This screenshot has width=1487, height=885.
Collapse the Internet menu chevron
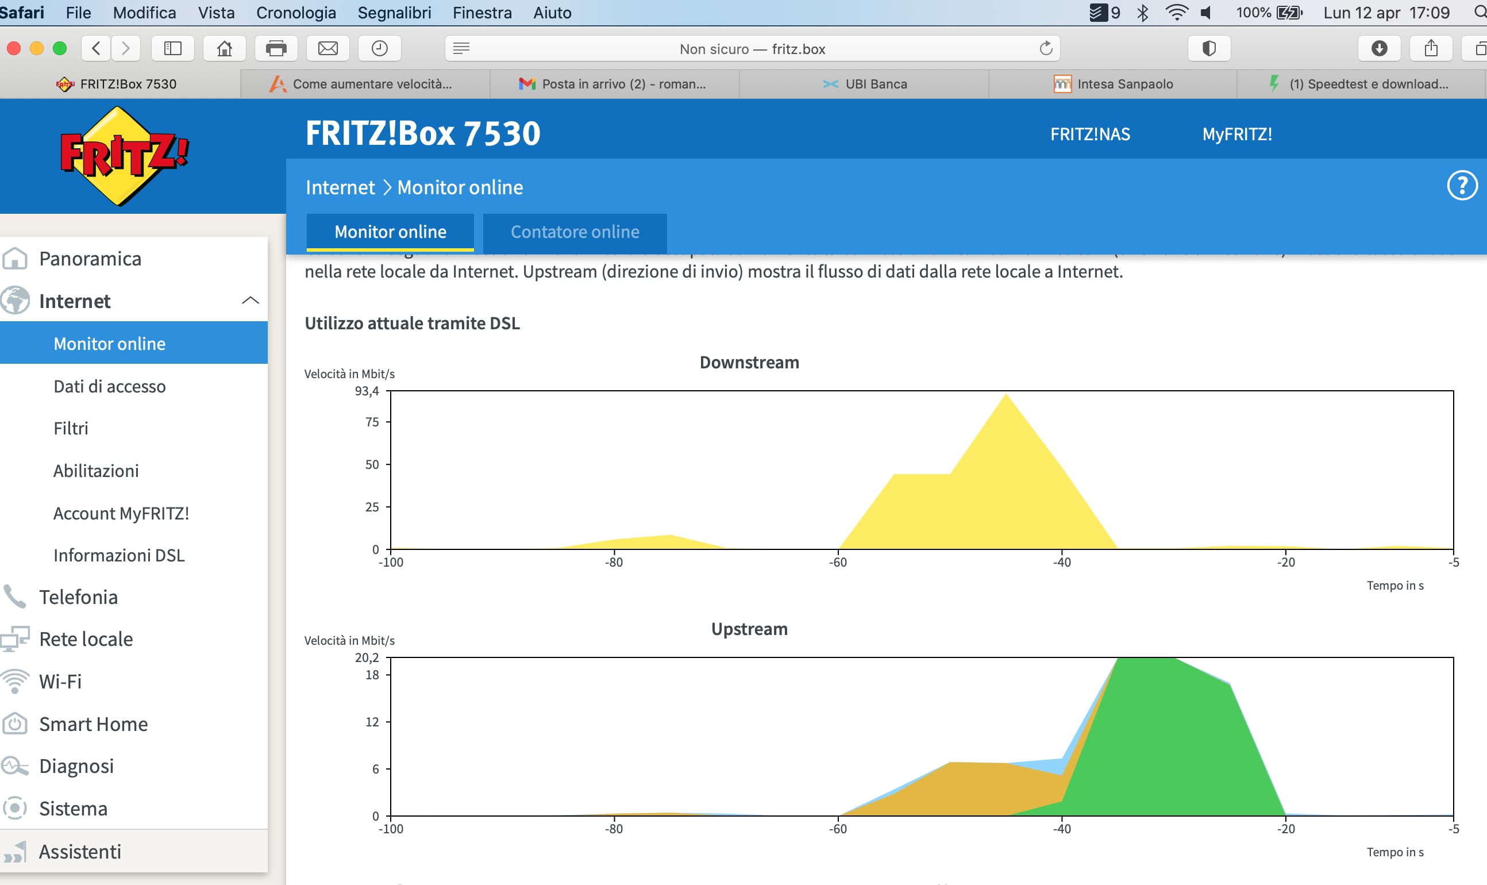[x=251, y=301]
